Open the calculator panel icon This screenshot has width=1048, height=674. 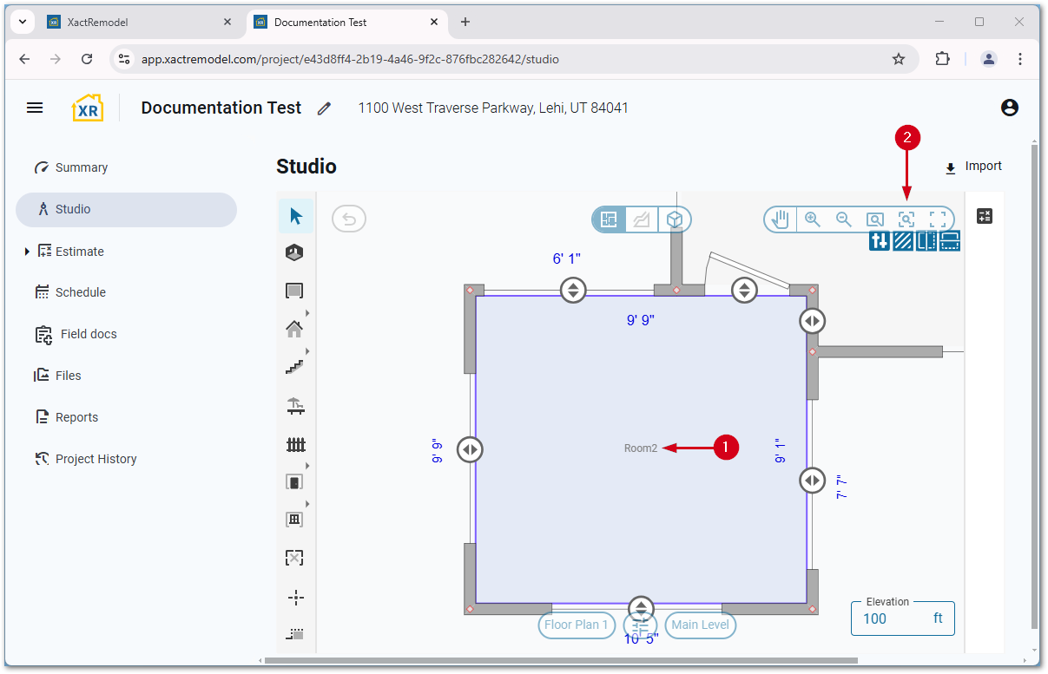click(x=985, y=216)
